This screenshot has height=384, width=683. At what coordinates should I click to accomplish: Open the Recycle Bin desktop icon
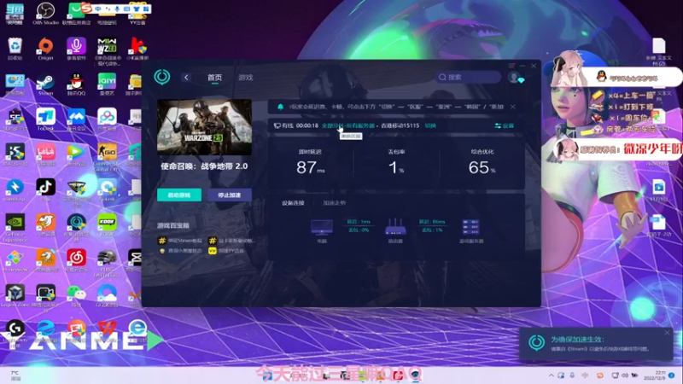click(15, 48)
